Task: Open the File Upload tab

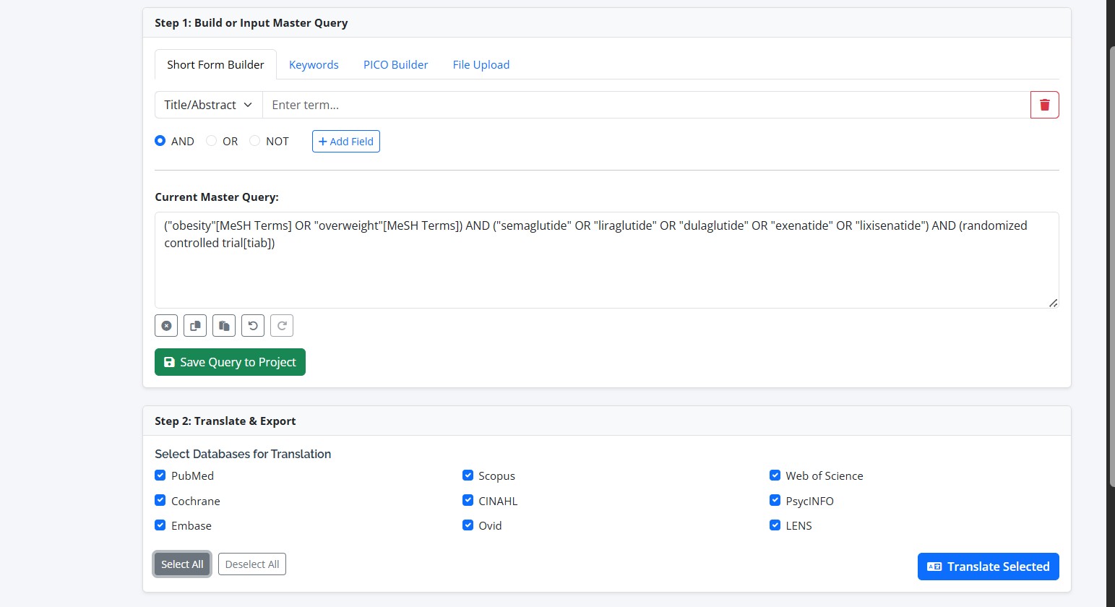Action: [481, 65]
